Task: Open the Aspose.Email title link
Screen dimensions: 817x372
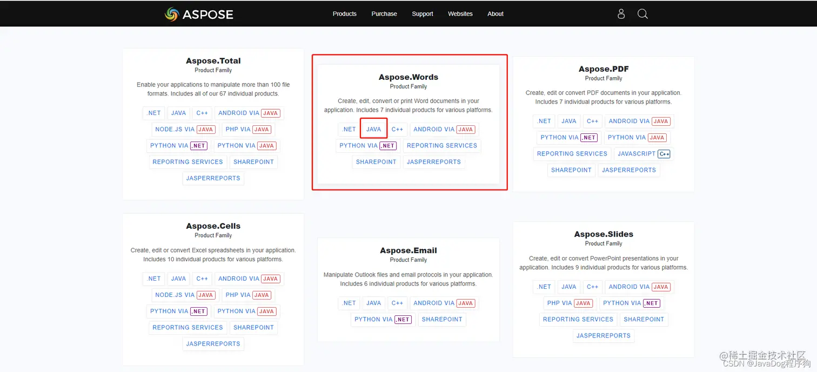Action: [408, 251]
